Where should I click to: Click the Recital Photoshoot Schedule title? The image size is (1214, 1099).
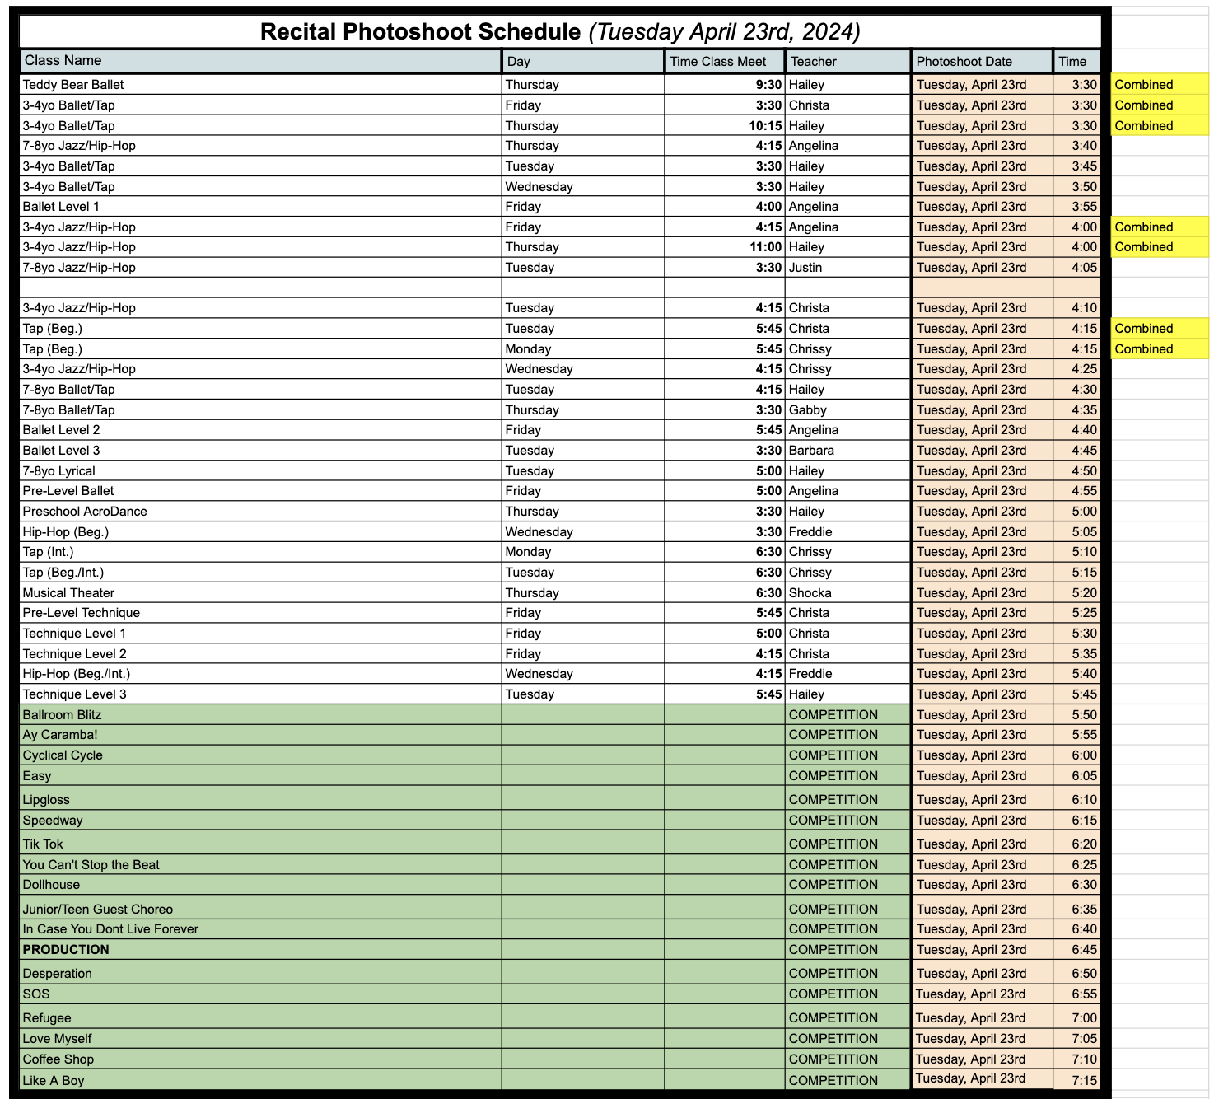tap(560, 31)
